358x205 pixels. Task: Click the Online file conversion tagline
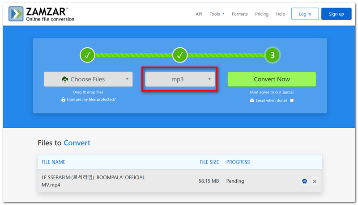click(x=50, y=19)
